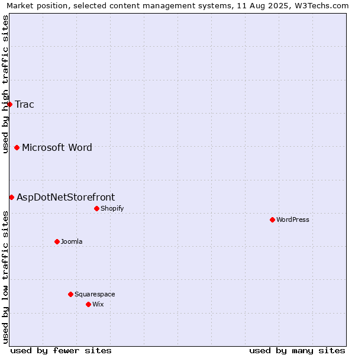
Task: Click "used by many sites" axis caption
Action: click(x=297, y=351)
